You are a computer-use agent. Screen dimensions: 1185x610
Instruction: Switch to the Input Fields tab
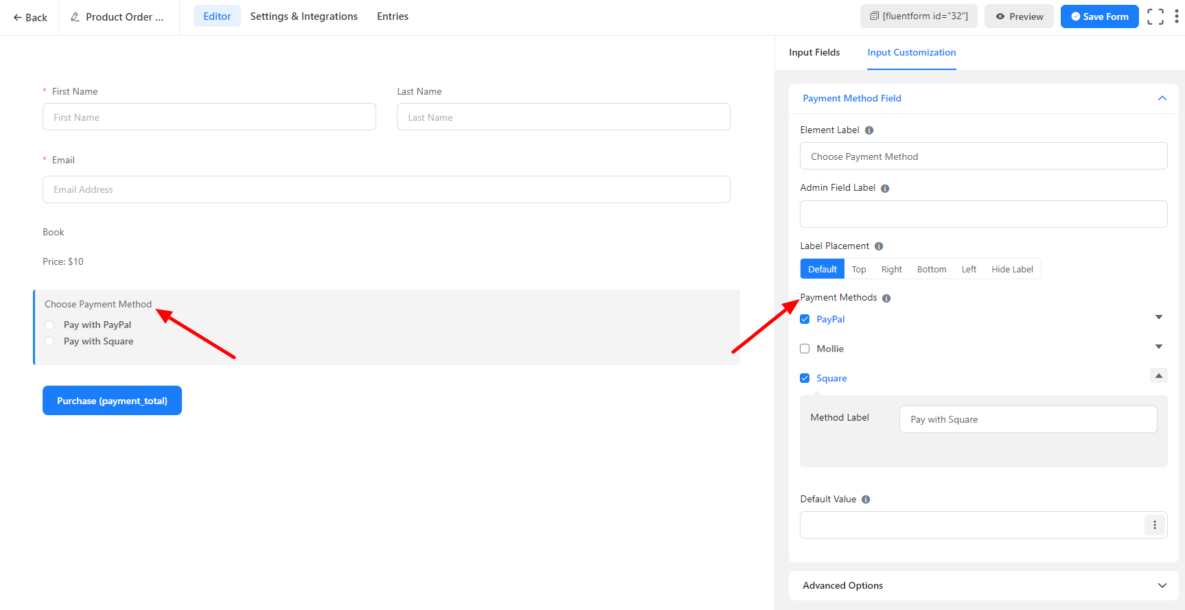[x=814, y=53]
